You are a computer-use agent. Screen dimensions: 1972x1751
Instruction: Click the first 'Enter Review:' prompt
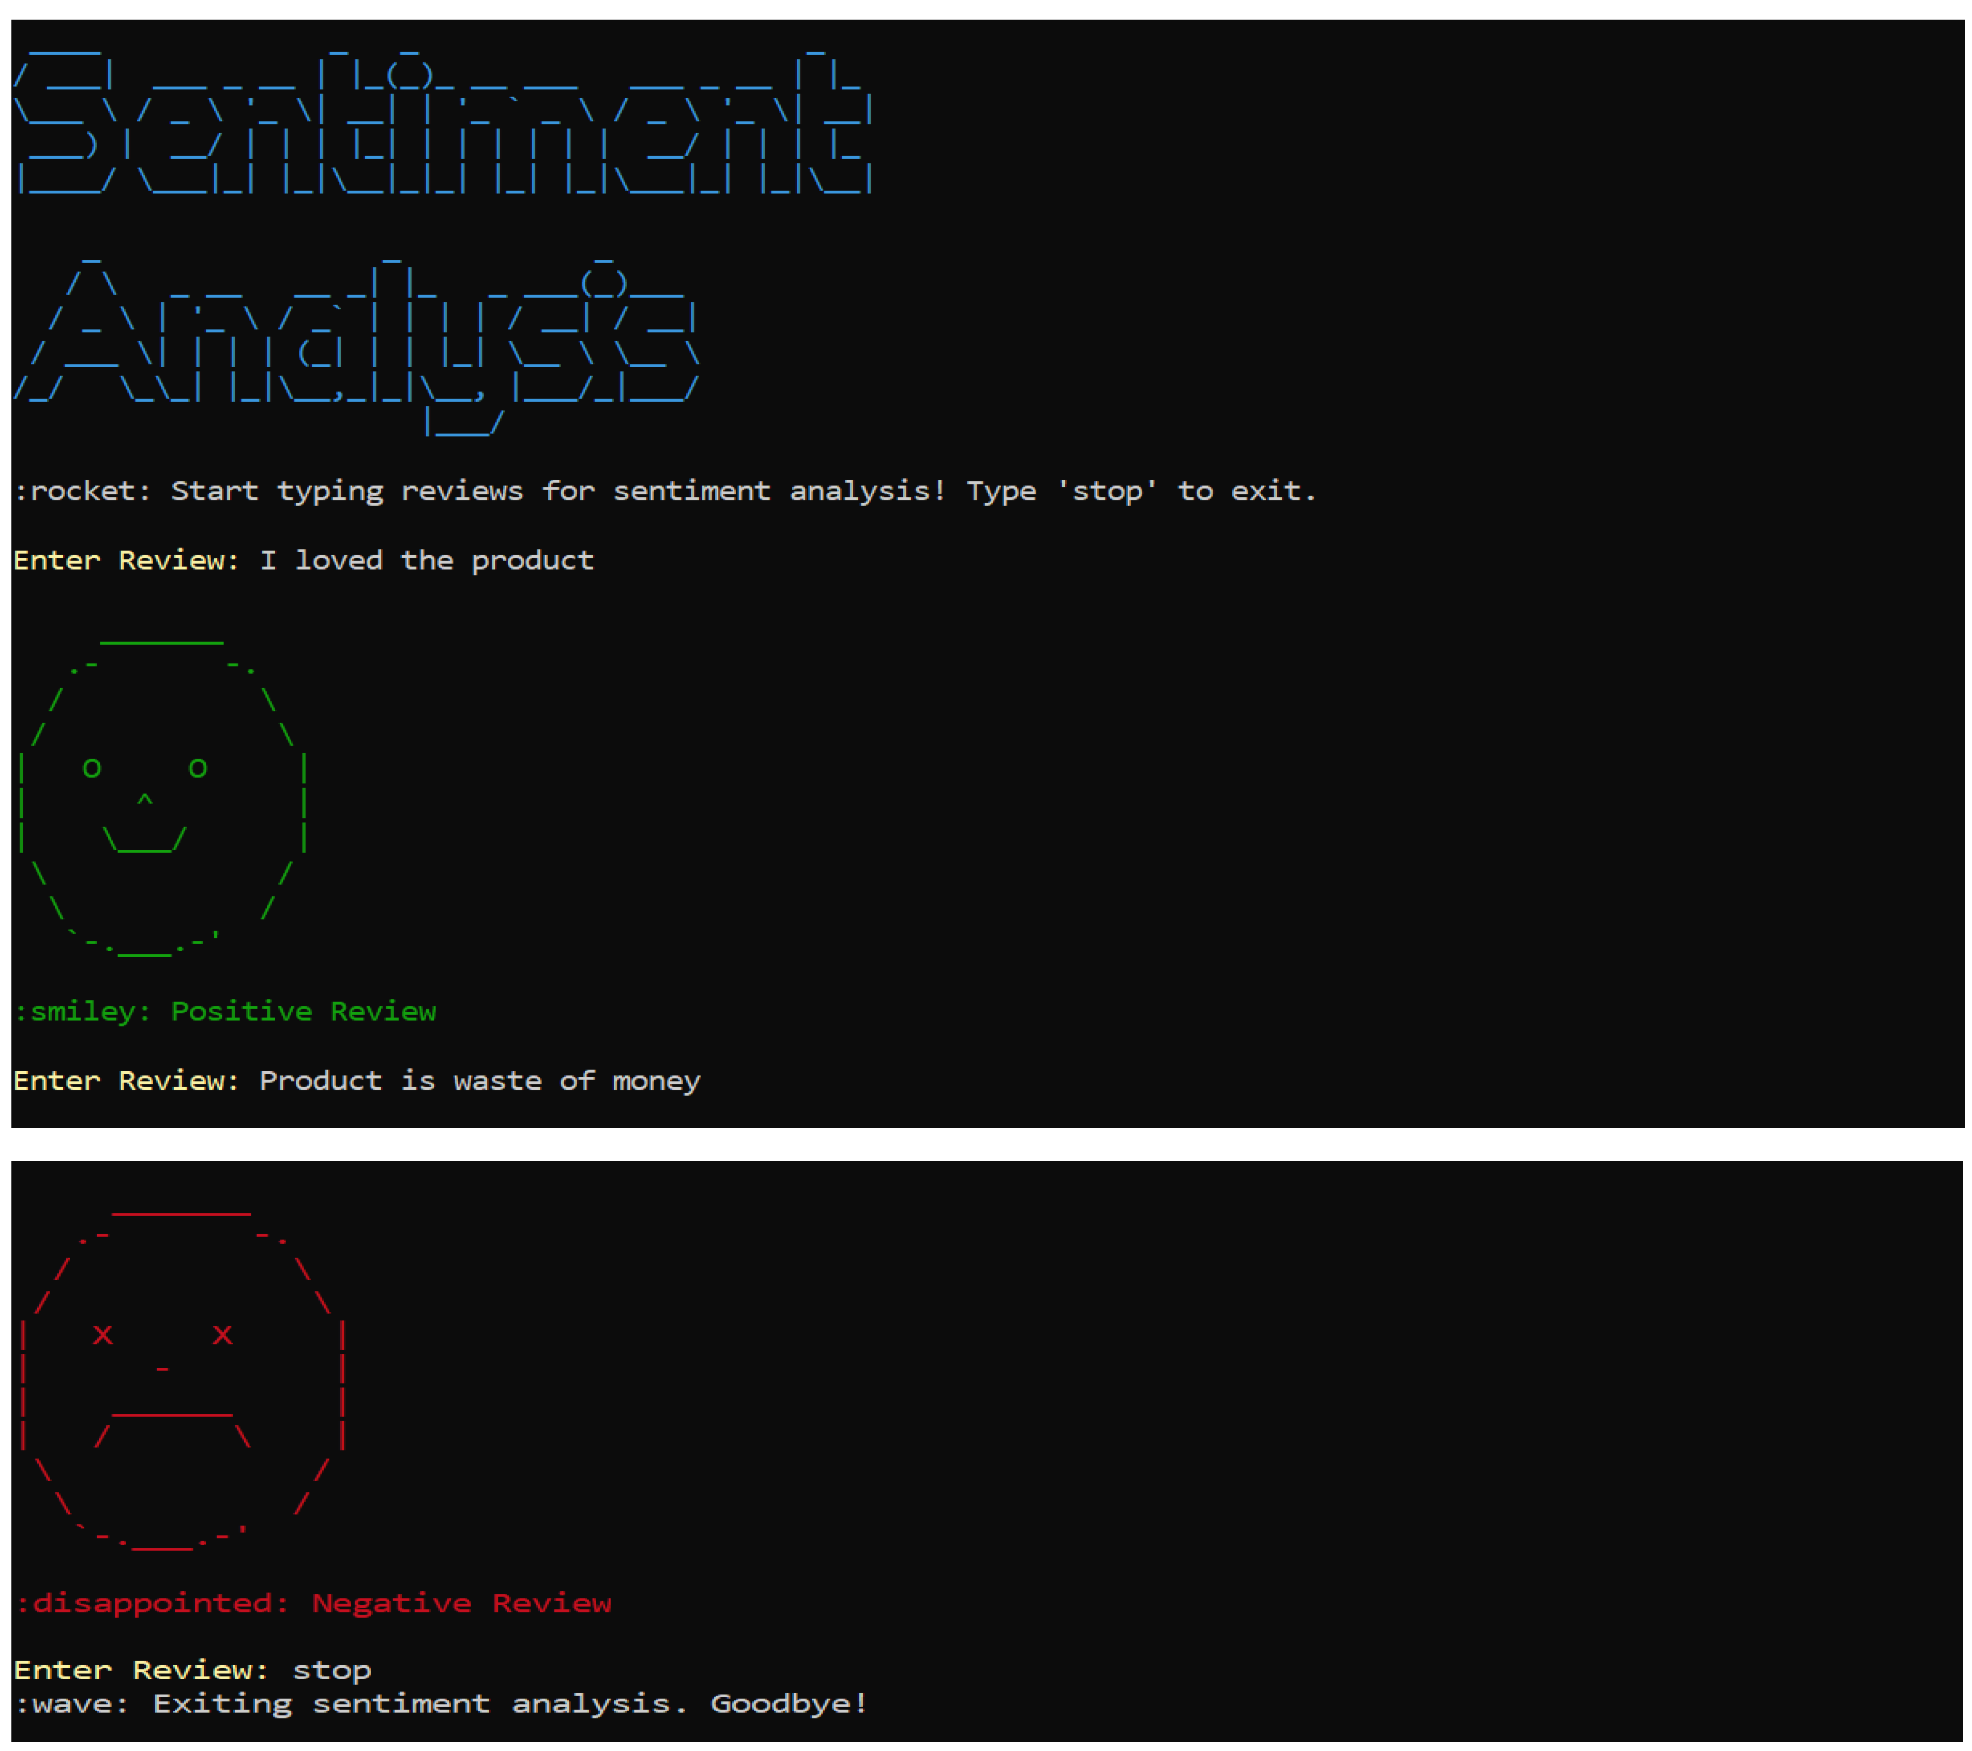[x=126, y=560]
